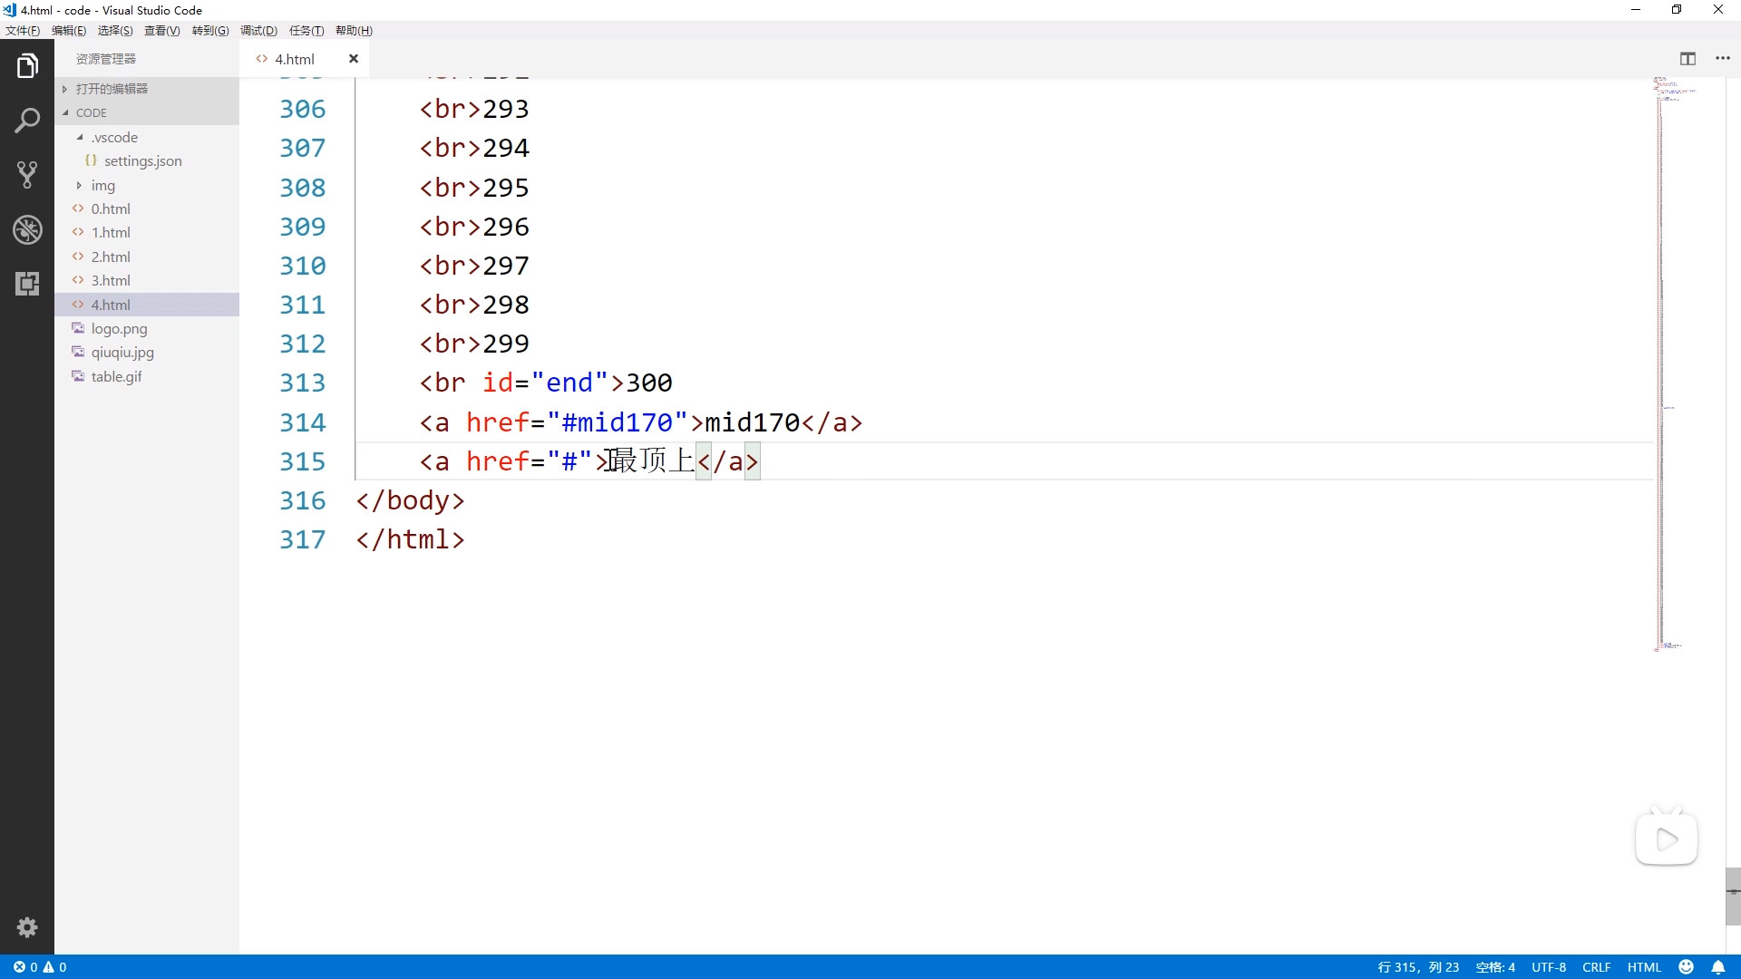Open the Explorer view in activity bar
This screenshot has width=1741, height=979.
point(27,66)
